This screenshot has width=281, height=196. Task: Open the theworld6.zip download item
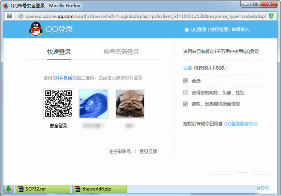[100, 189]
